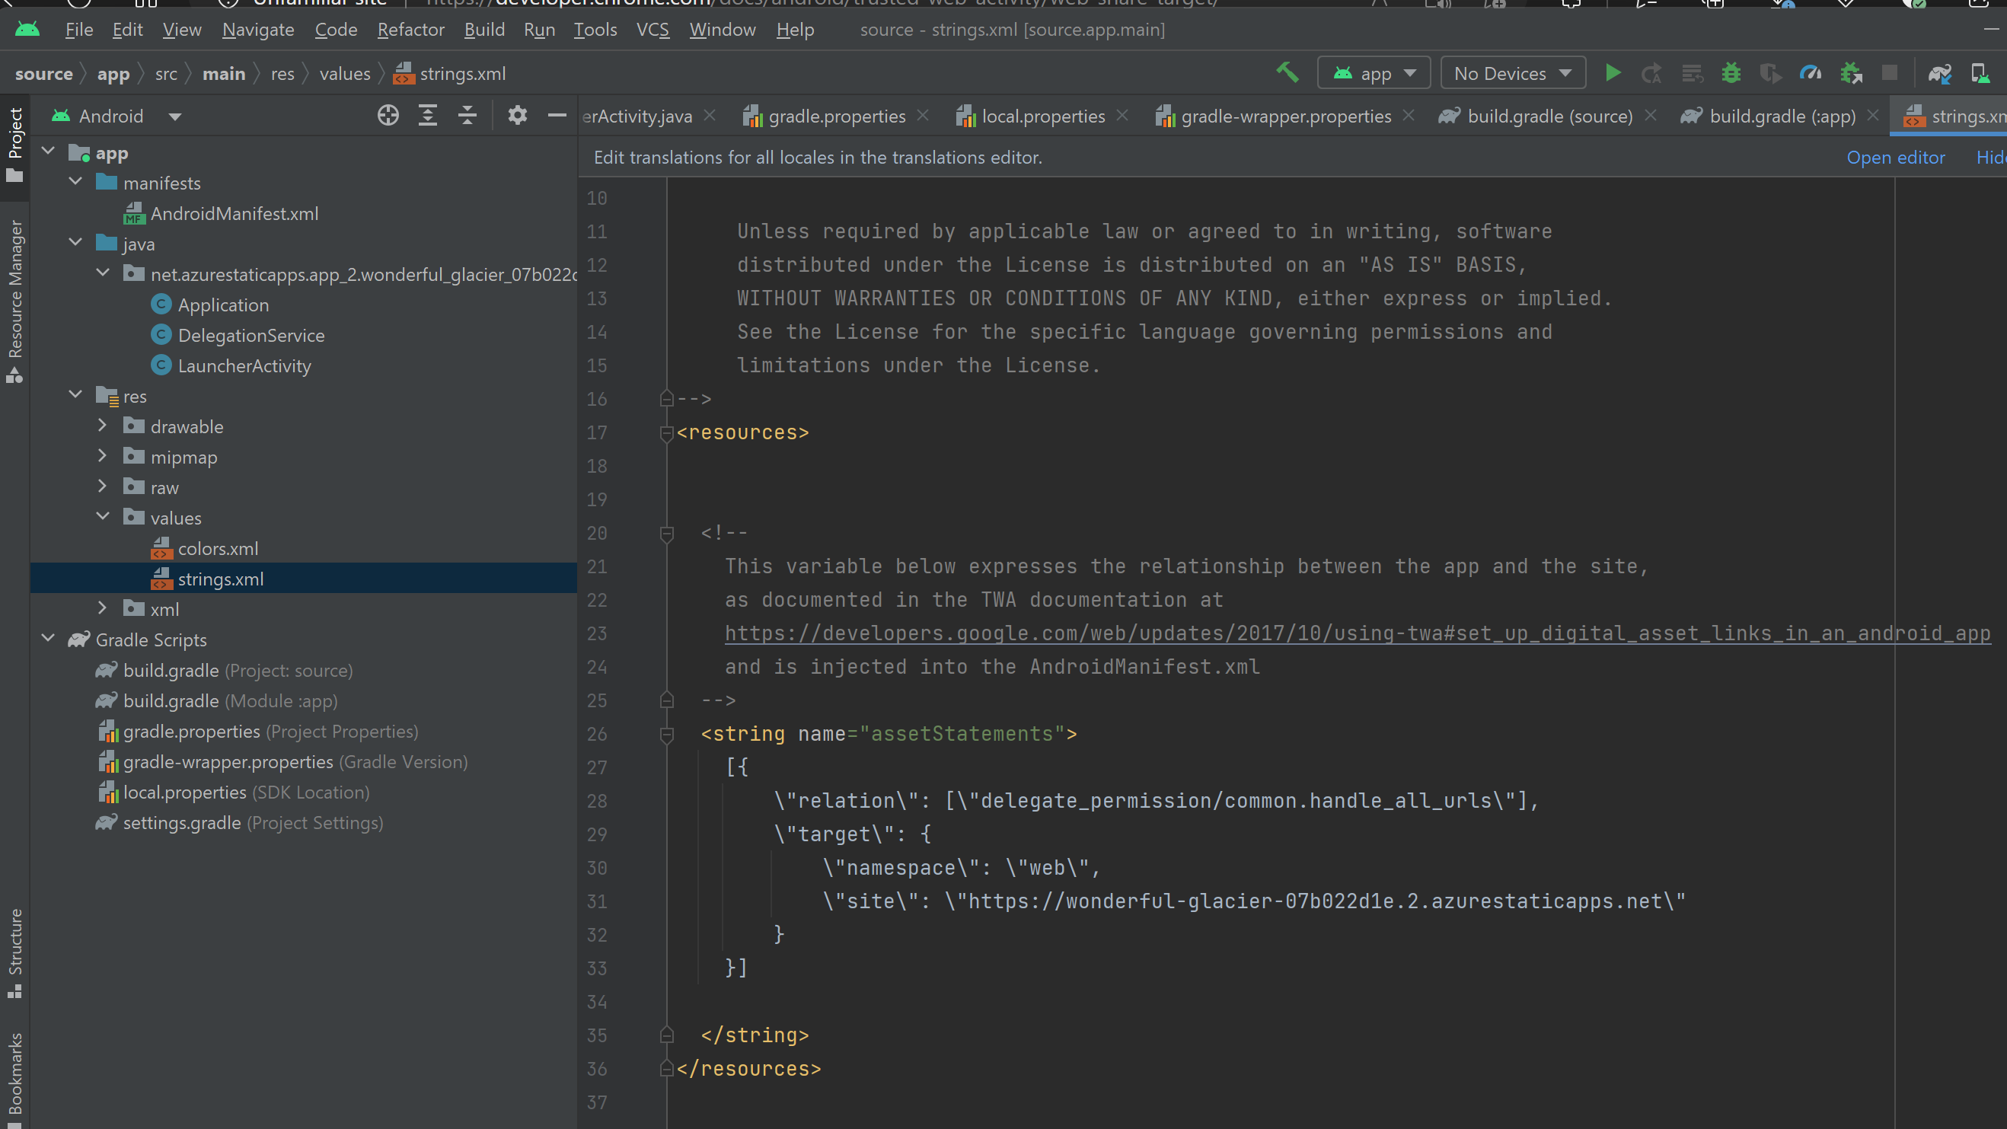This screenshot has height=1129, width=2007.
Task: Open the VCS menu
Action: pos(653,30)
